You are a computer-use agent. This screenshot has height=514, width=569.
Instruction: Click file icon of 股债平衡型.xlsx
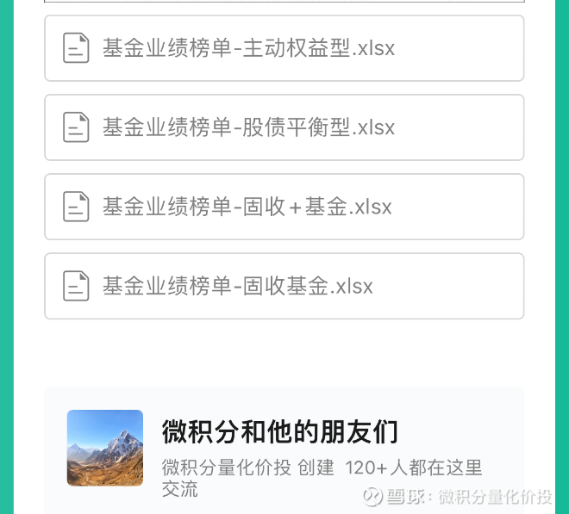(76, 127)
